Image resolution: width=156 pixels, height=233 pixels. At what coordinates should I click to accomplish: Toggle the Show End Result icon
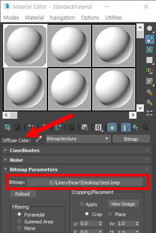126,127
